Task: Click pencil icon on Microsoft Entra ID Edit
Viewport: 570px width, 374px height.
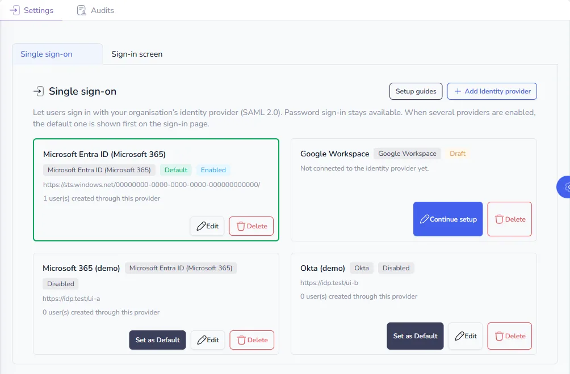Action: tap(201, 226)
